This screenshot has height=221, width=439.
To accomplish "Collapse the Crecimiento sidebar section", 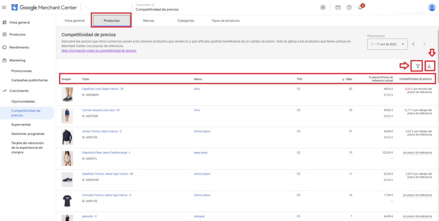I will click(19, 91).
